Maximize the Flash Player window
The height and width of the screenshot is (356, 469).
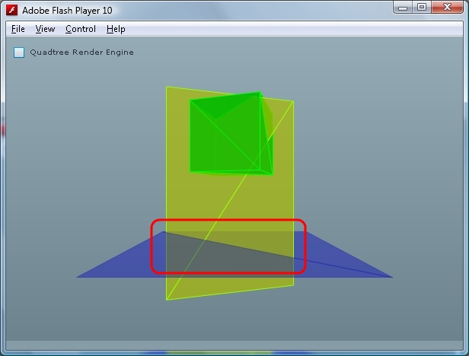pos(422,8)
